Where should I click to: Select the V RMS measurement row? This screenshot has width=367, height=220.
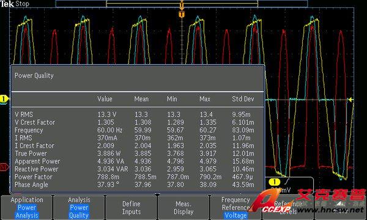pyautogui.click(x=138, y=114)
